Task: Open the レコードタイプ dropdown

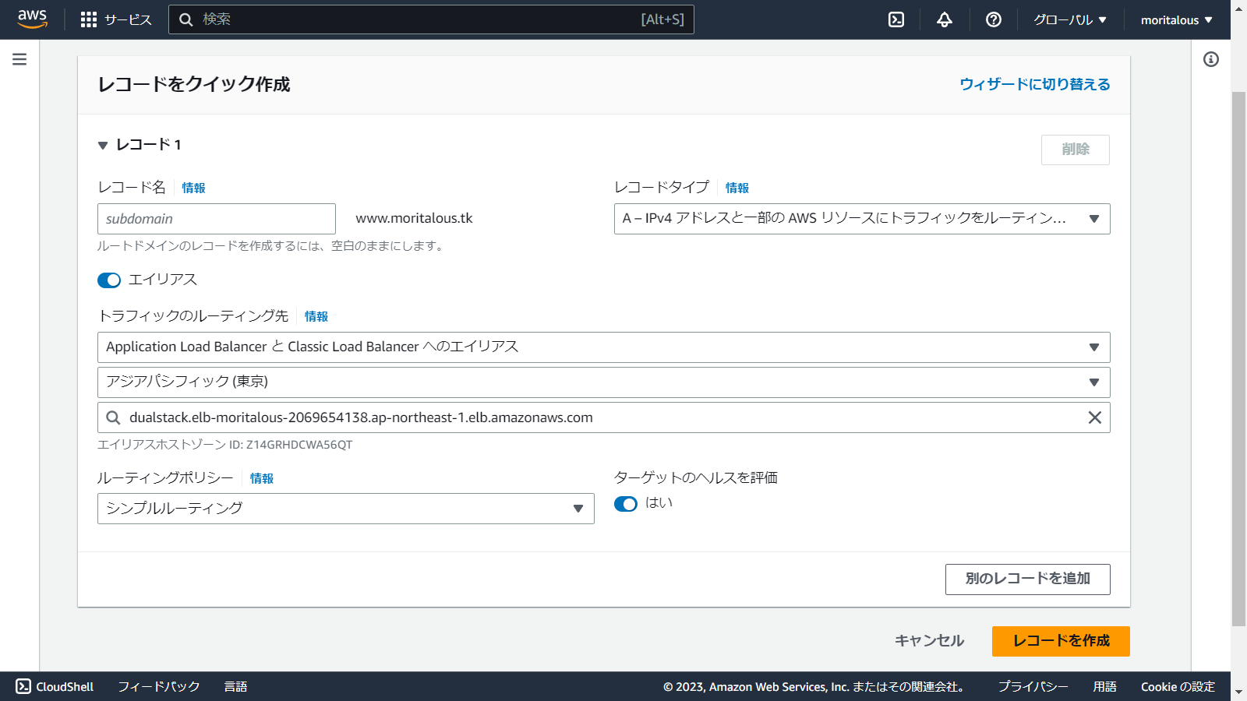Action: point(862,219)
